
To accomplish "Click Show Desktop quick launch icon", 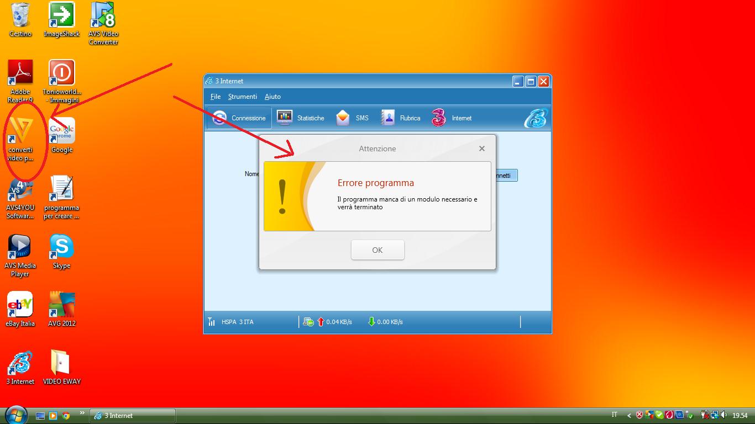I will pyautogui.click(x=40, y=416).
